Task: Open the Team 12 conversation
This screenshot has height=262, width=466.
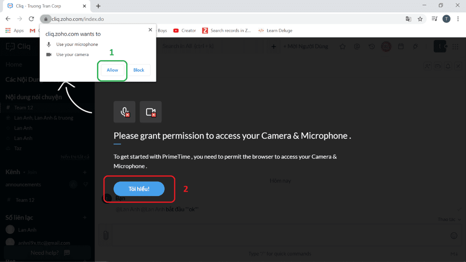Action: [x=23, y=108]
